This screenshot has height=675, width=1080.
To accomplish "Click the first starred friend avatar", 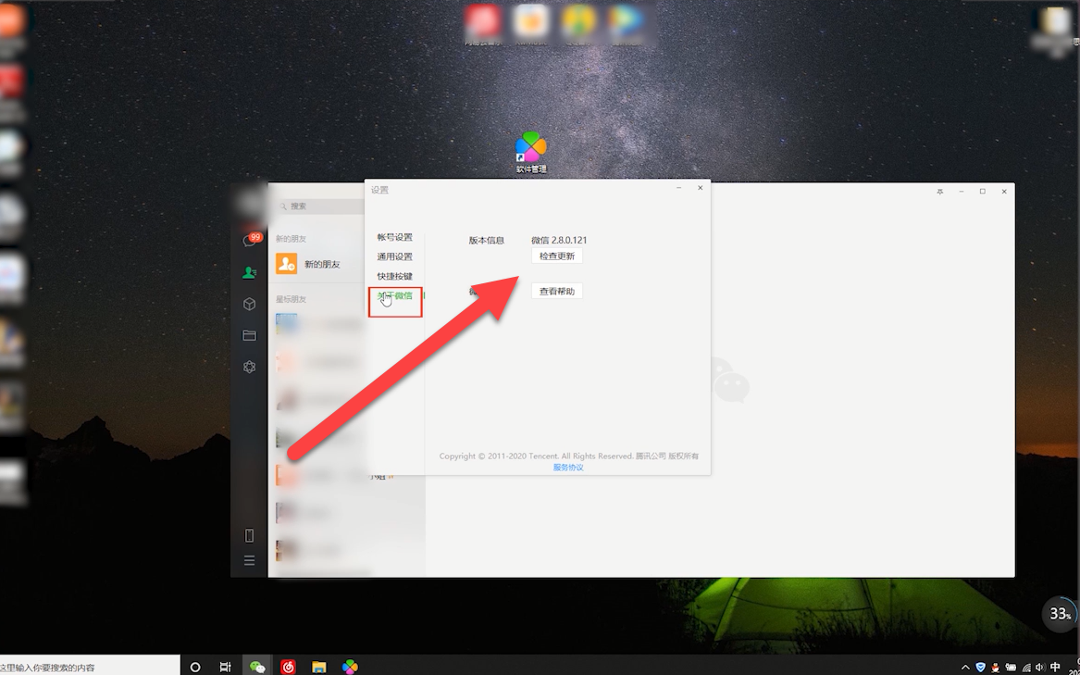I will pos(287,324).
